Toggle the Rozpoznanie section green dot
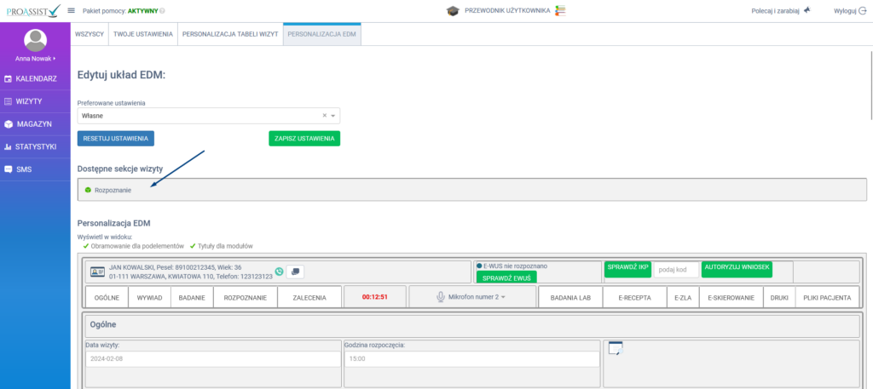 point(87,189)
